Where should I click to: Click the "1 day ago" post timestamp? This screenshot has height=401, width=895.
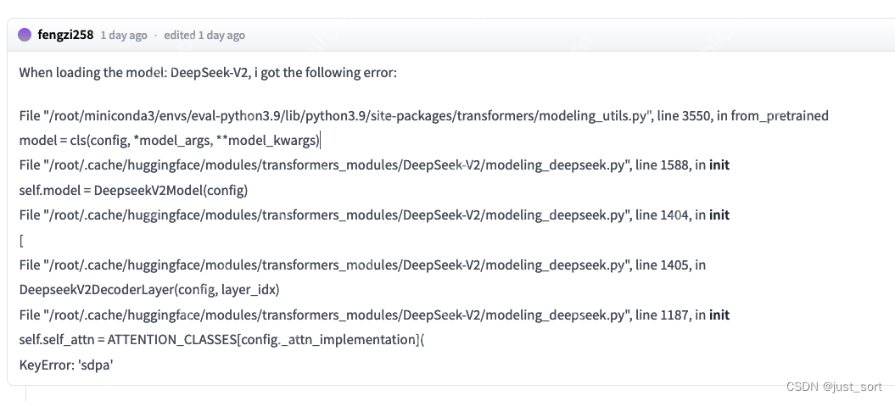[x=124, y=36]
